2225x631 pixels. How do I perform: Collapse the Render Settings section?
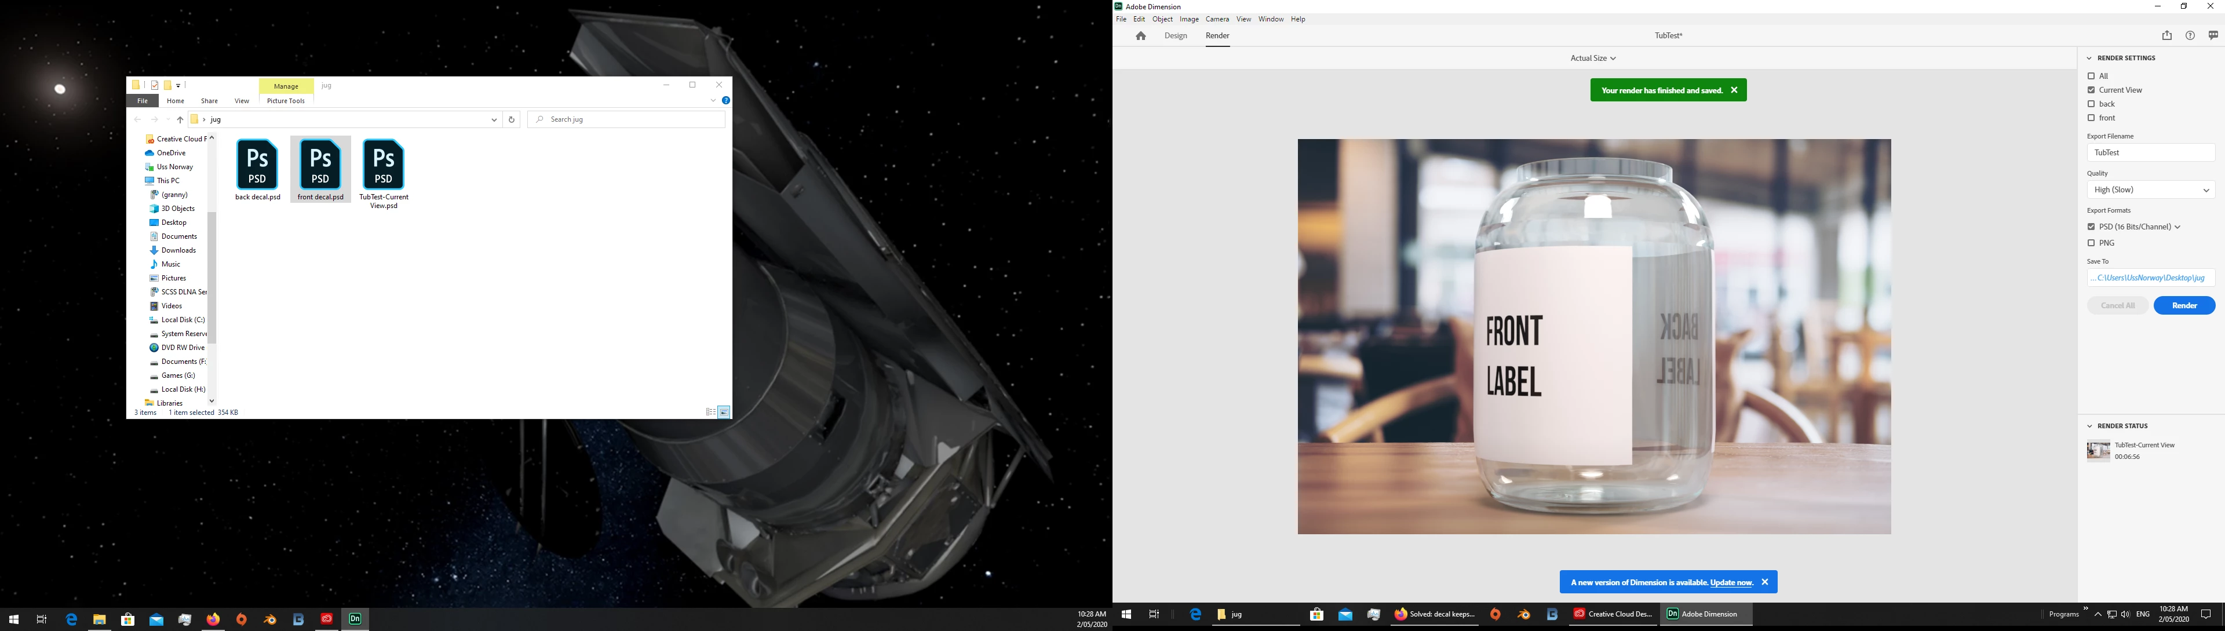click(x=2089, y=59)
